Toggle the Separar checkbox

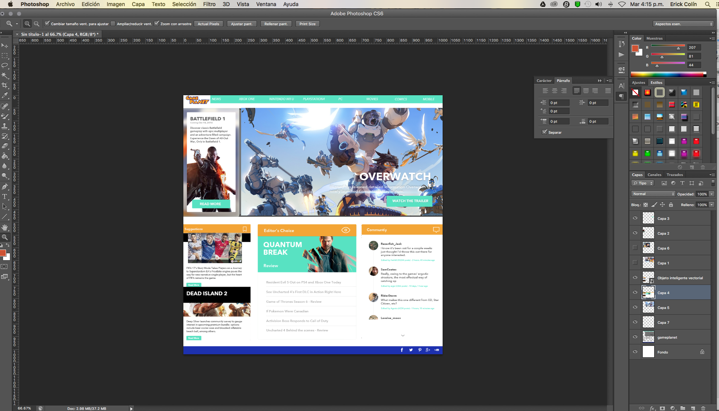pyautogui.click(x=544, y=132)
